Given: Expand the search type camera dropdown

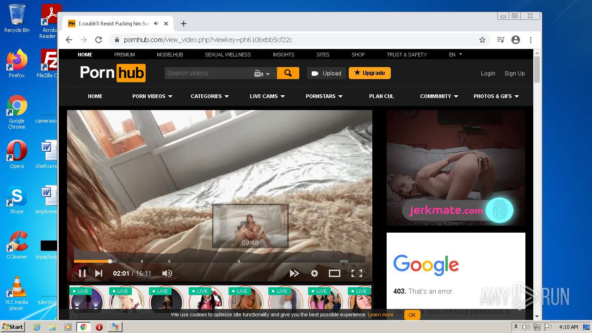Looking at the screenshot, I should (262, 74).
